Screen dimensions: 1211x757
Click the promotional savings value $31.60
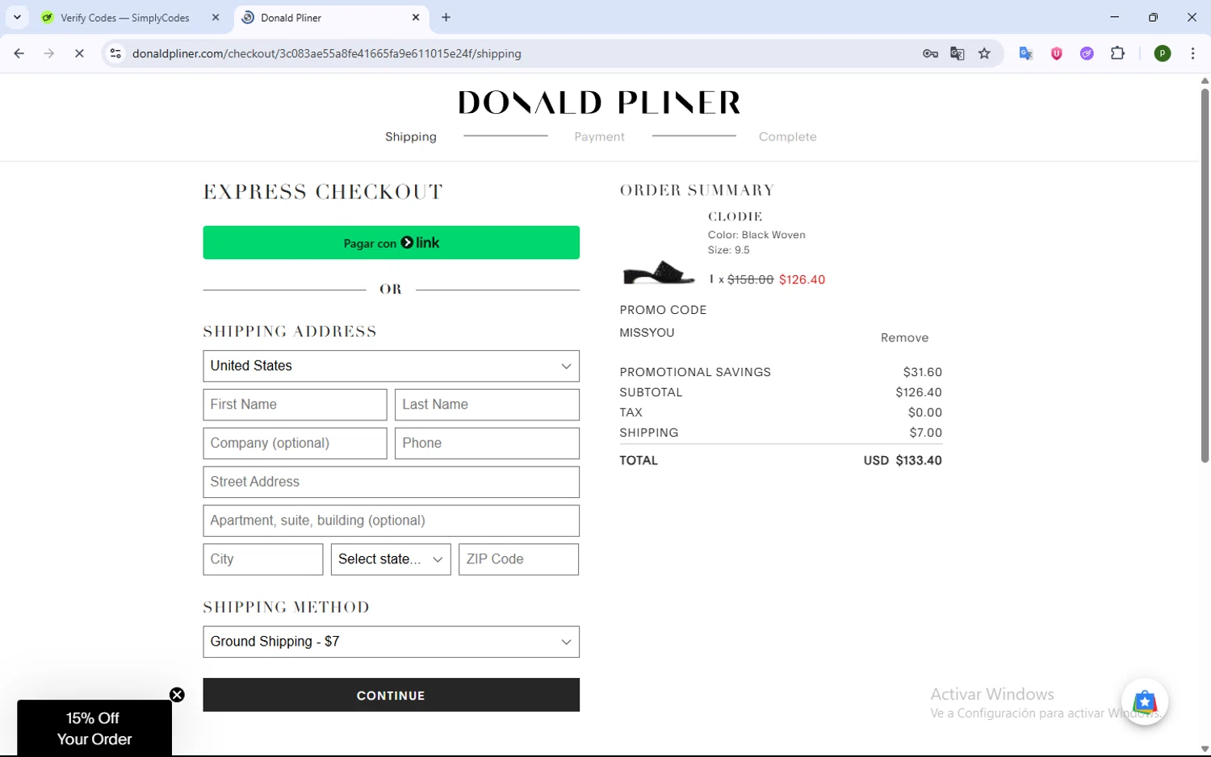pyautogui.click(x=922, y=372)
